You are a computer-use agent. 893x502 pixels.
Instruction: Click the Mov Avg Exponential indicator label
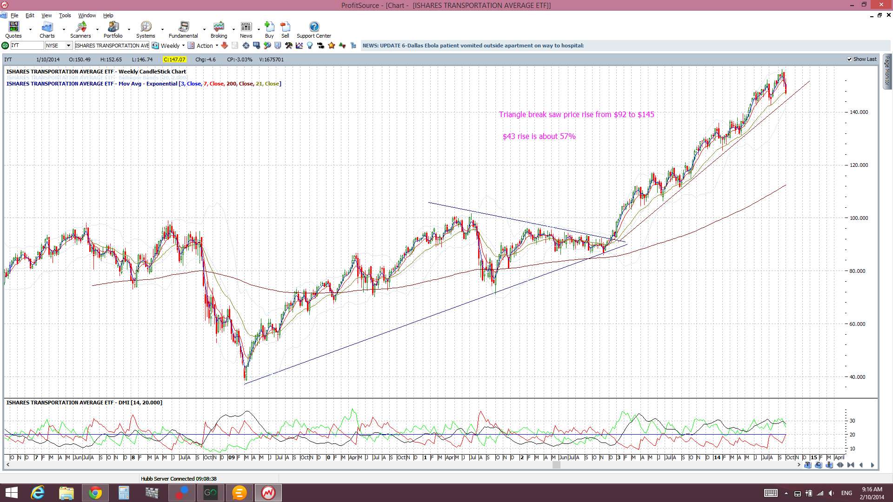[144, 84]
